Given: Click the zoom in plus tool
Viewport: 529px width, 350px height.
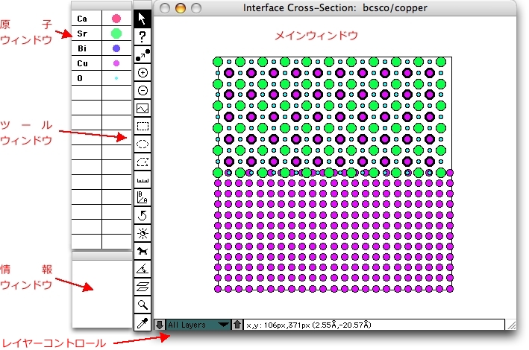Looking at the screenshot, I should point(143,72).
